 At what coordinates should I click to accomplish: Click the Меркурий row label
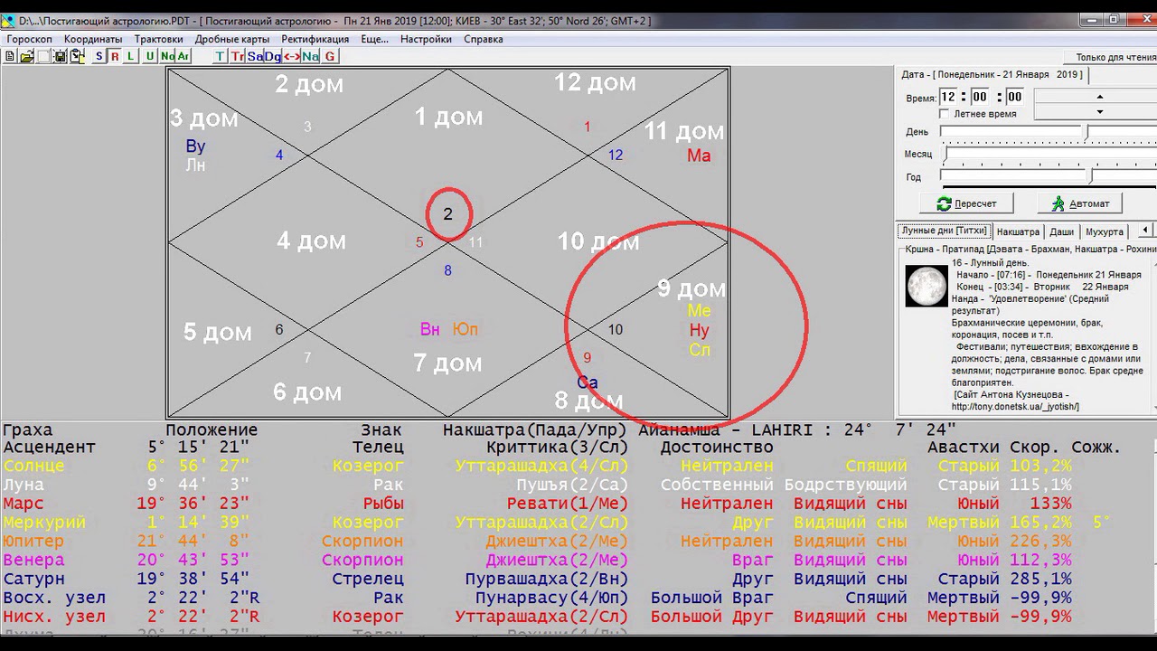pos(44,523)
